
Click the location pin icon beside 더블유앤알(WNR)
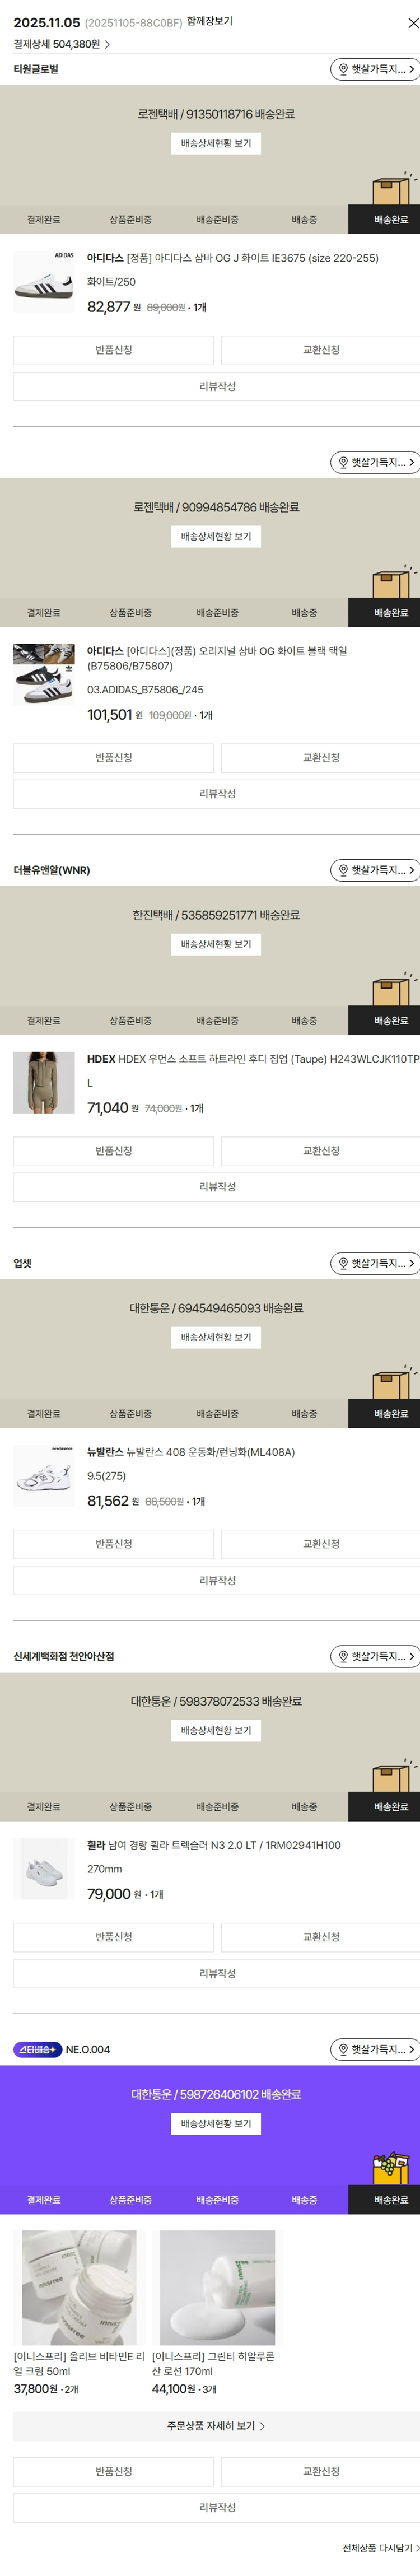tap(343, 870)
